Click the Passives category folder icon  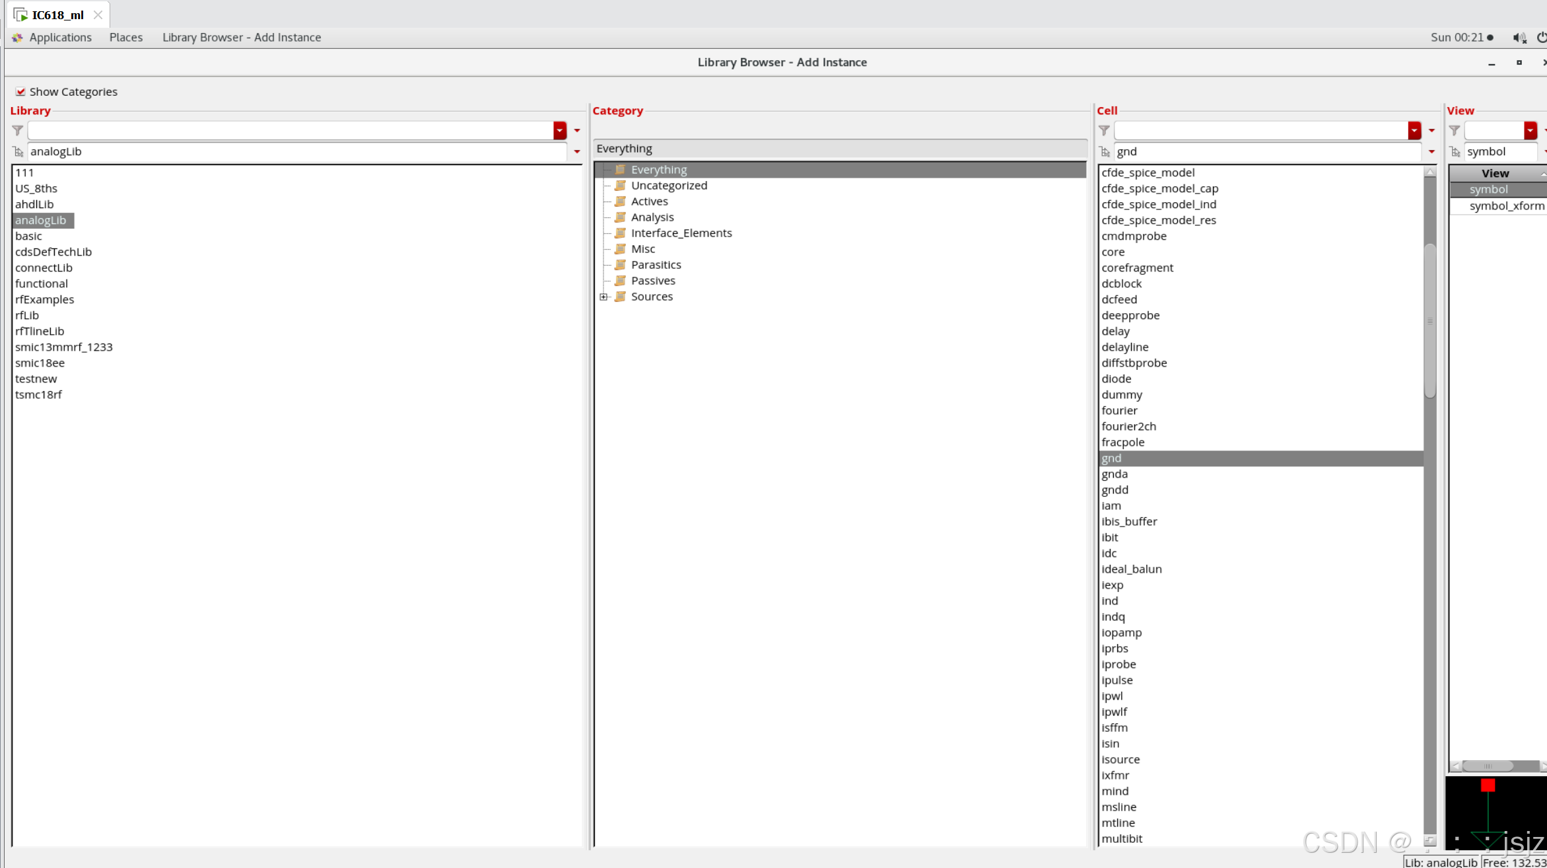click(x=620, y=281)
